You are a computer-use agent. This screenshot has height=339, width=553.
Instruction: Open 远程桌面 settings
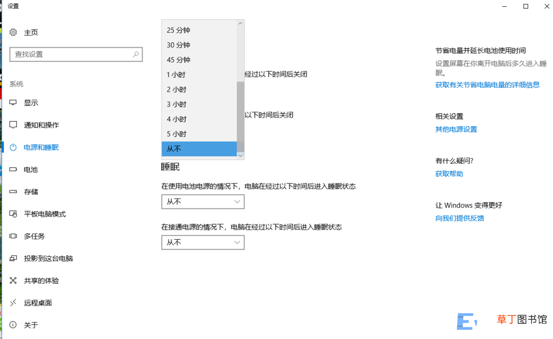coord(38,302)
